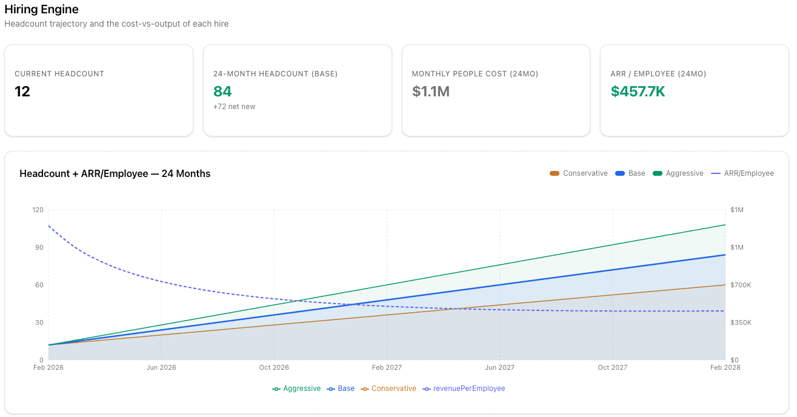Click the 120 left axis label
This screenshot has height=417, width=797.
point(38,210)
